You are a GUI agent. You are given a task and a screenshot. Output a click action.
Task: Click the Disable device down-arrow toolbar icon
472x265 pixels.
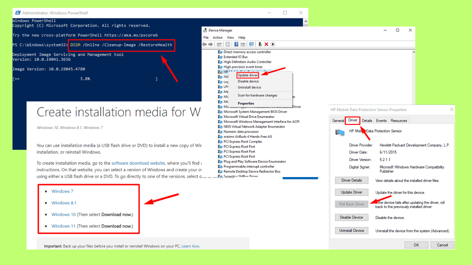[273, 44]
